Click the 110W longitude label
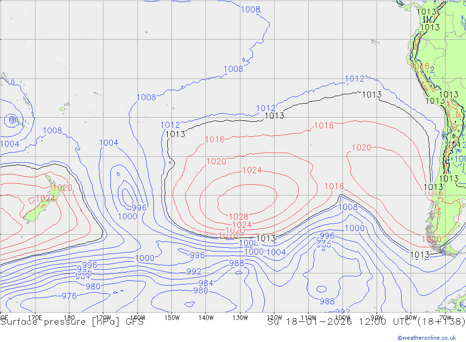This screenshot has width=466, height=342. (308, 318)
